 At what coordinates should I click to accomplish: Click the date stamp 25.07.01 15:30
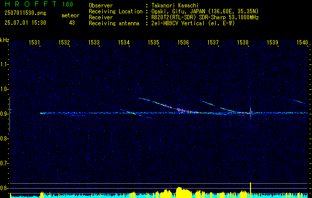click(x=25, y=23)
